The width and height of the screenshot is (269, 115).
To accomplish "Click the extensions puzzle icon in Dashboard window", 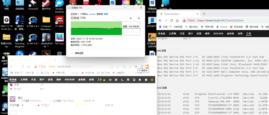I will coord(136,66).
